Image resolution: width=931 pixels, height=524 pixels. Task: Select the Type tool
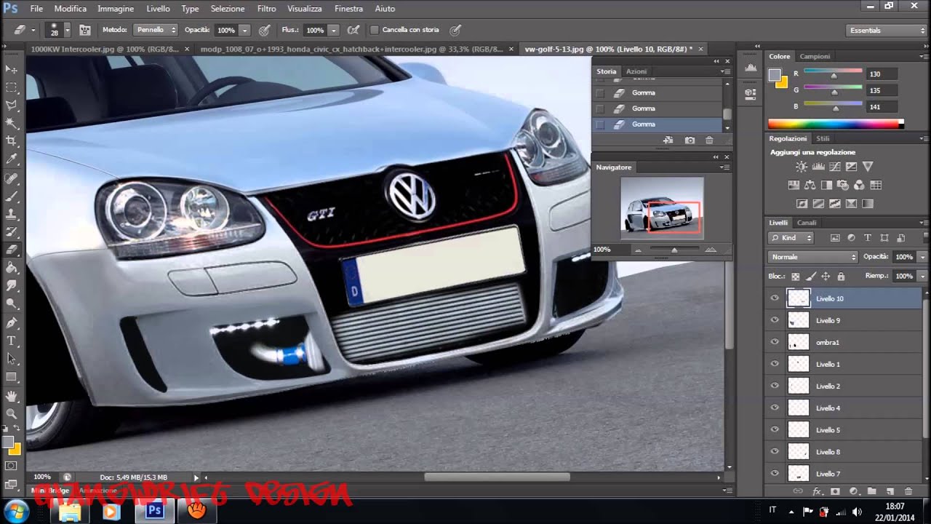tap(12, 341)
